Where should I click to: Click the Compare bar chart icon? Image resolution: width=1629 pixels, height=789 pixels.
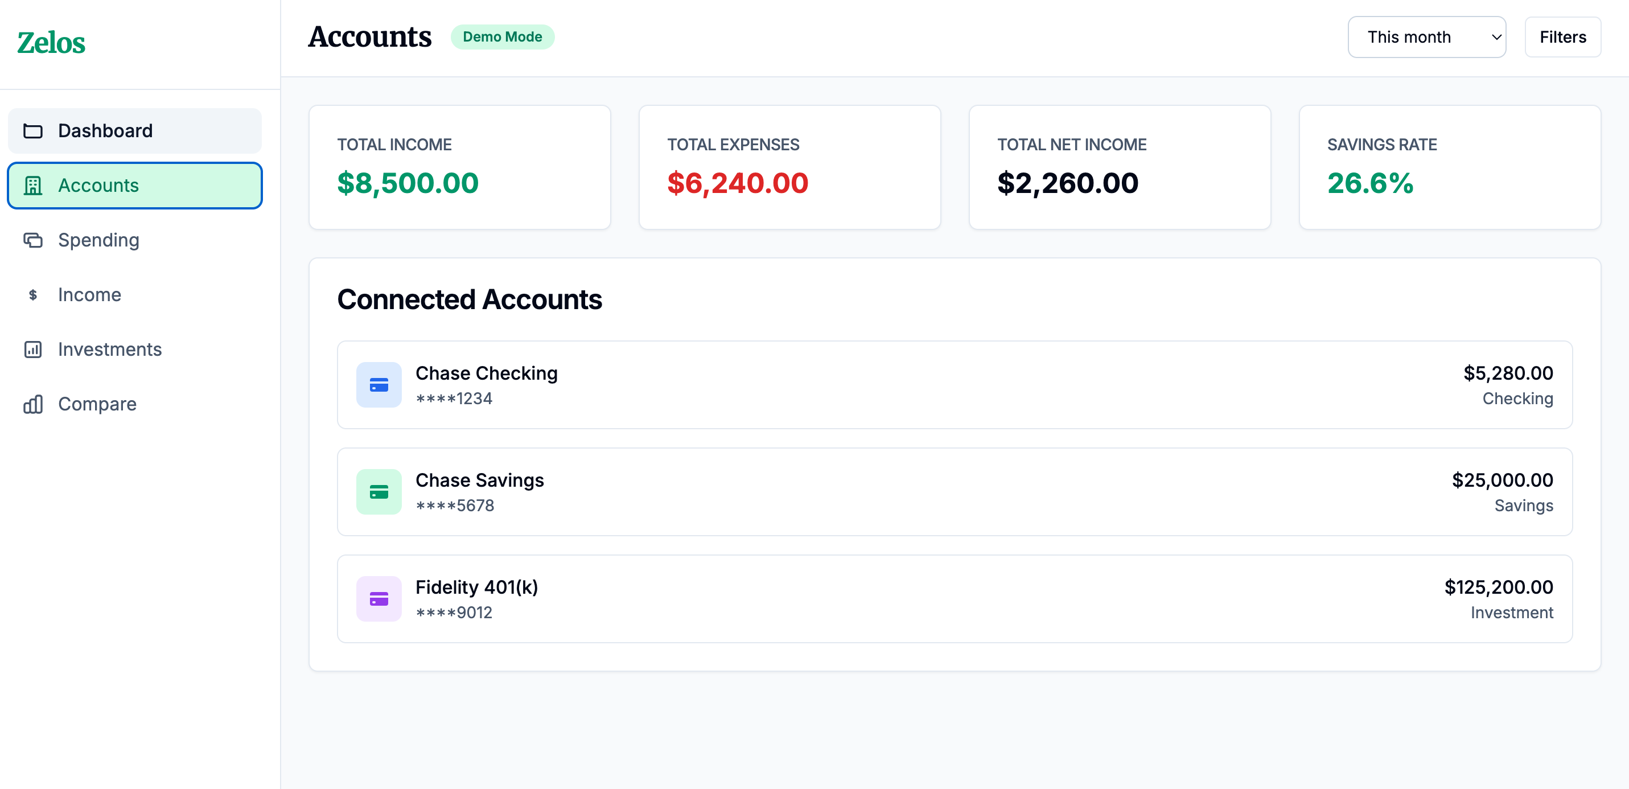coord(33,404)
